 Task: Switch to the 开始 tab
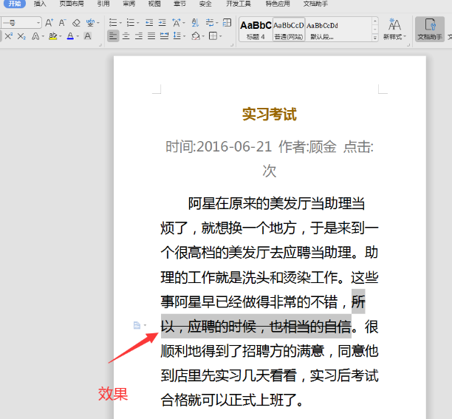(15, 4)
